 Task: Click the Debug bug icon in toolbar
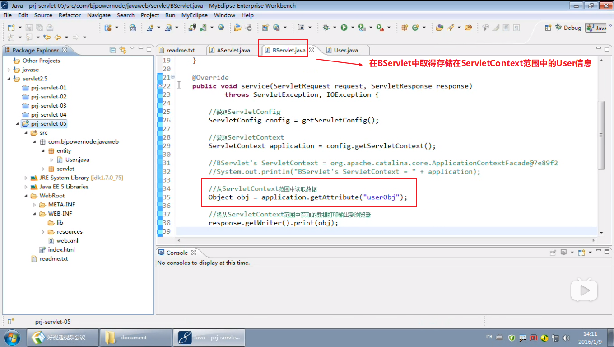coord(326,28)
